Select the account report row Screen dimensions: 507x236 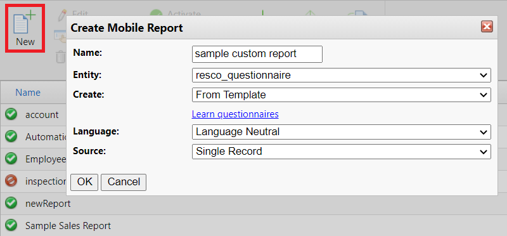pyautogui.click(x=33, y=115)
